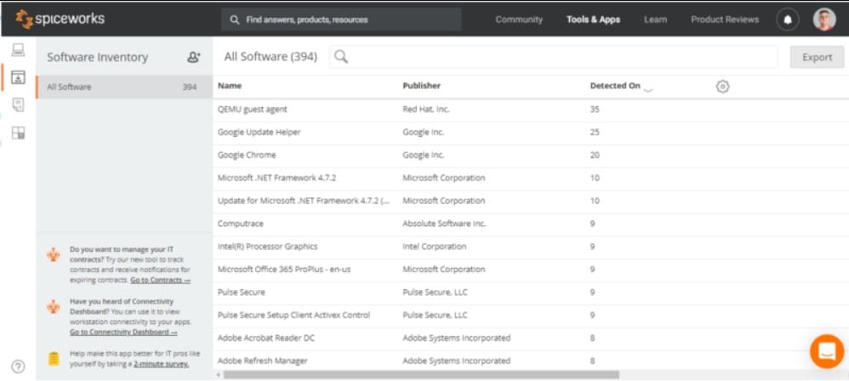Click the Spiceworks logo

[x=60, y=20]
